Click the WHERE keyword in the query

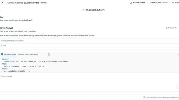tap(5, 69)
